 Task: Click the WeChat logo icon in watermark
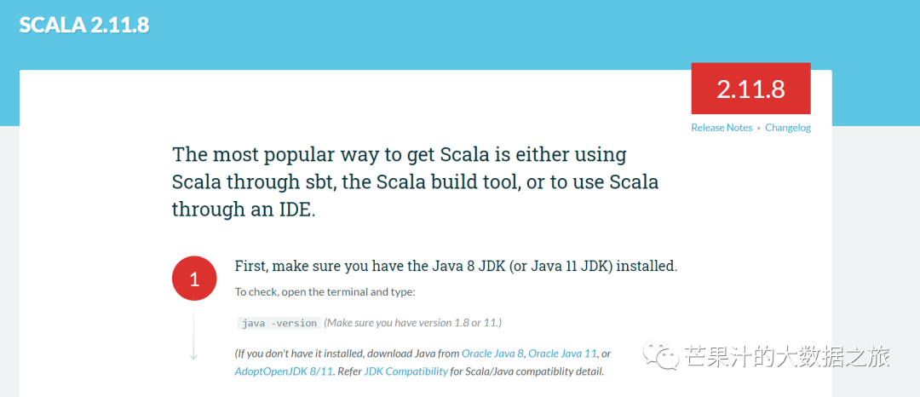coord(662,354)
